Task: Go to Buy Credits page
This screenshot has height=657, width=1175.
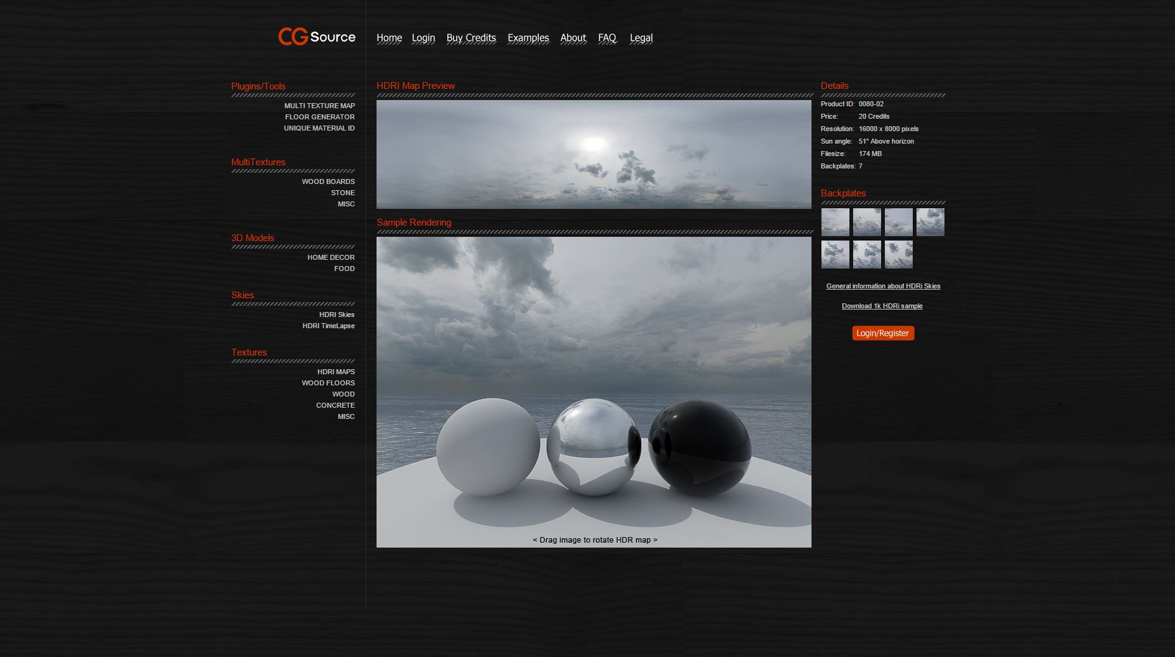Action: pyautogui.click(x=471, y=38)
